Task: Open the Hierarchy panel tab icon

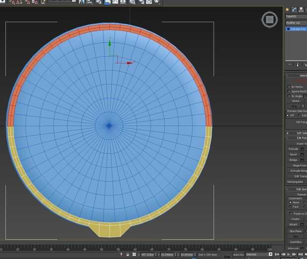Action: coord(301,9)
